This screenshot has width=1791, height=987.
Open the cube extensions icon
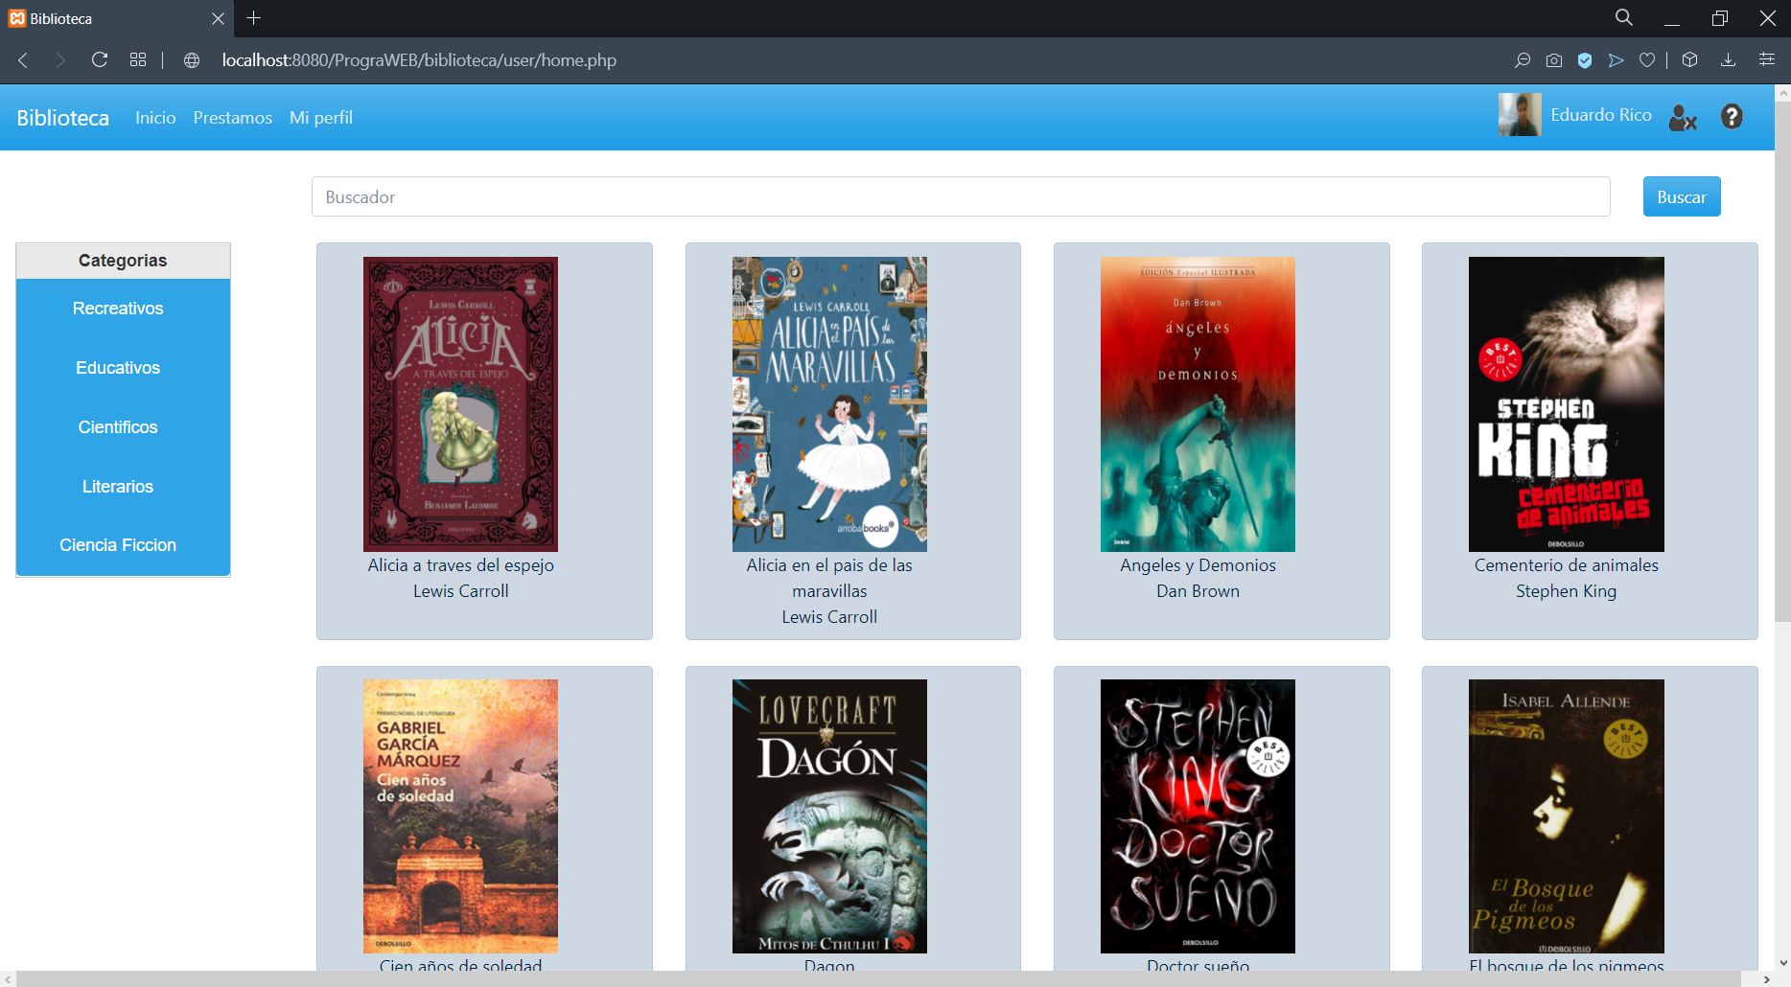coord(1690,60)
